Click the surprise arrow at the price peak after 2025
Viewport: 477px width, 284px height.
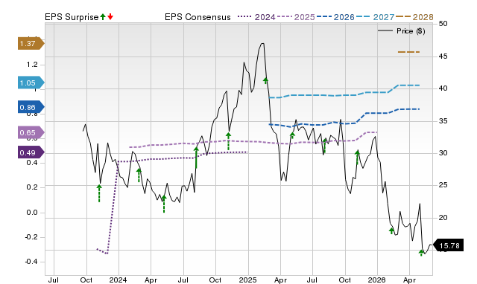click(x=265, y=80)
